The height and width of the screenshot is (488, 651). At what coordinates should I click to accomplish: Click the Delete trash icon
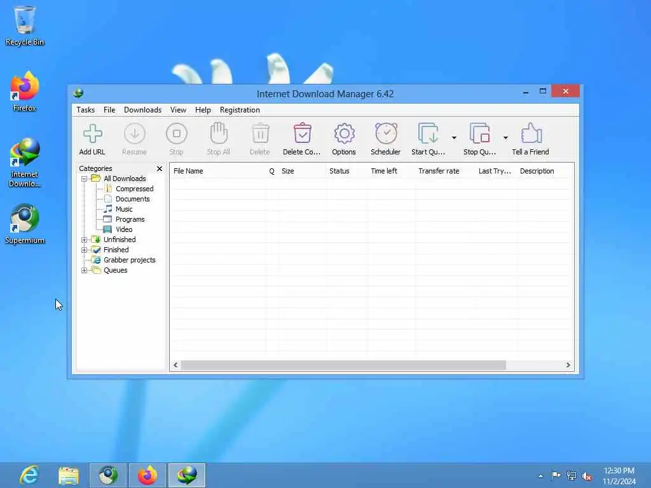[260, 133]
